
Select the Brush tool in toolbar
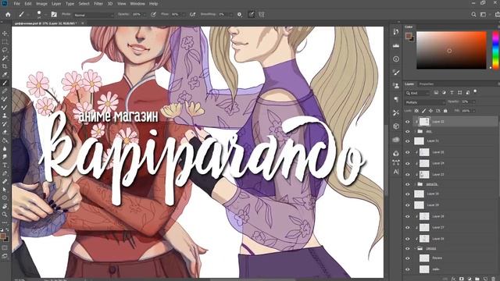click(x=5, y=84)
